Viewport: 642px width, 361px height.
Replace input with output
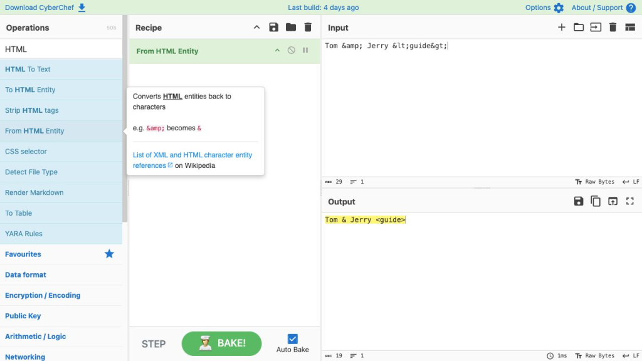pyautogui.click(x=613, y=201)
